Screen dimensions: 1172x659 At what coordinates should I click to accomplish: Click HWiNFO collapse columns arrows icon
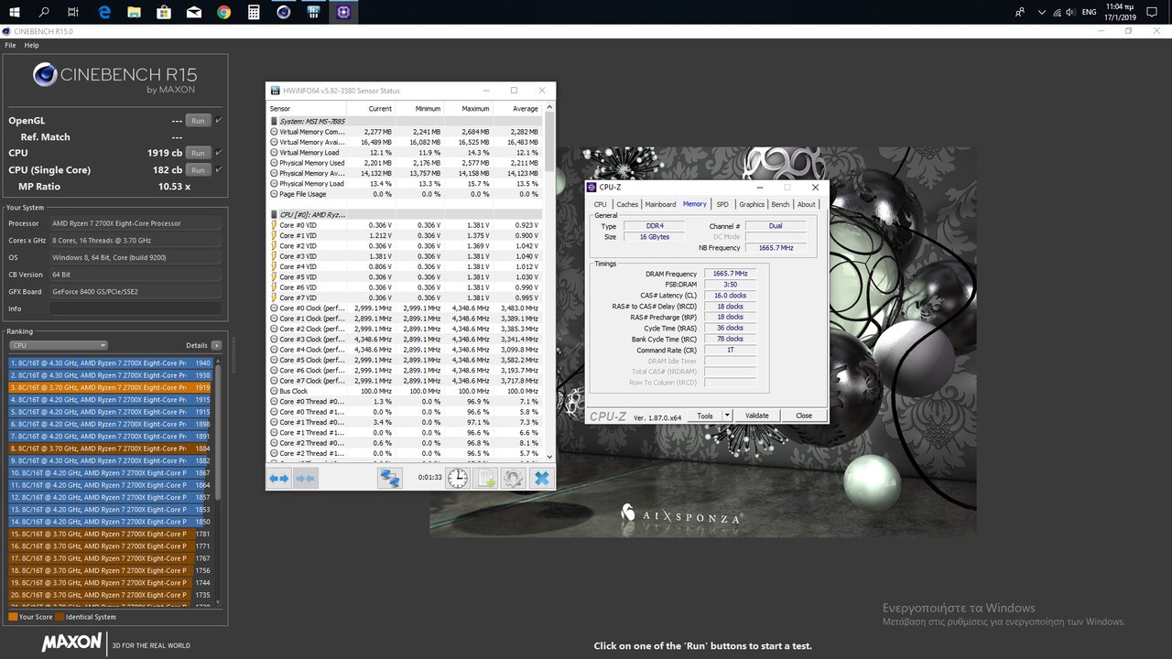click(306, 478)
